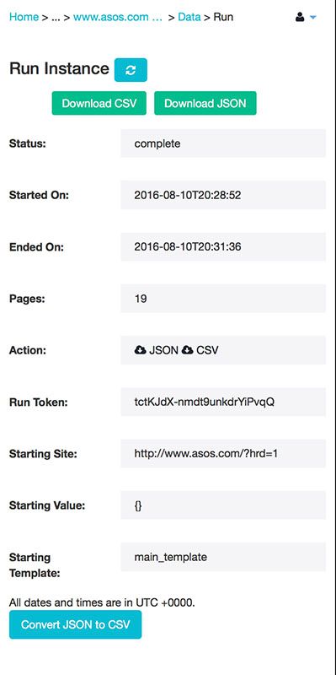Click the cloud download icon before CSV
The image size is (336, 675).
click(x=187, y=350)
